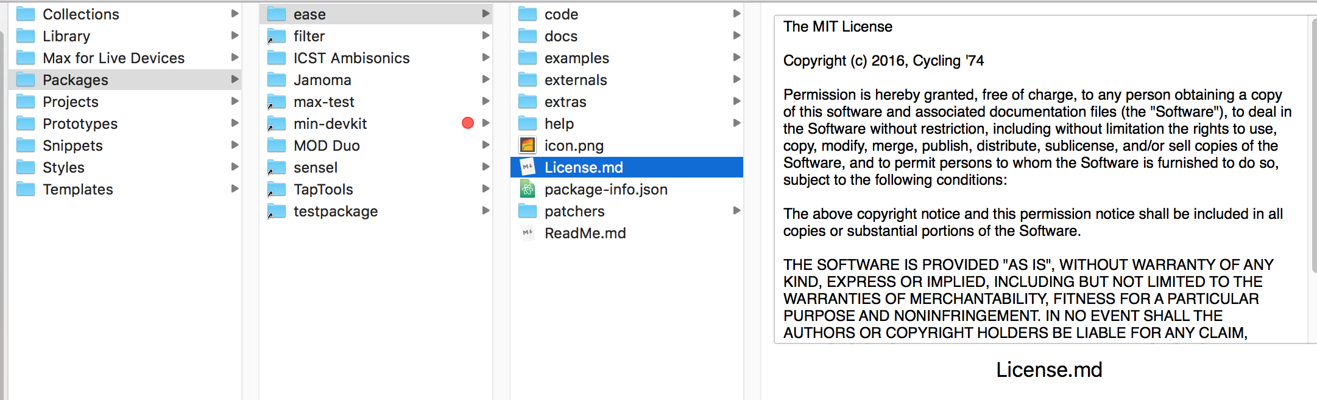Click the code folder icon
The width and height of the screenshot is (1317, 400).
tap(528, 14)
